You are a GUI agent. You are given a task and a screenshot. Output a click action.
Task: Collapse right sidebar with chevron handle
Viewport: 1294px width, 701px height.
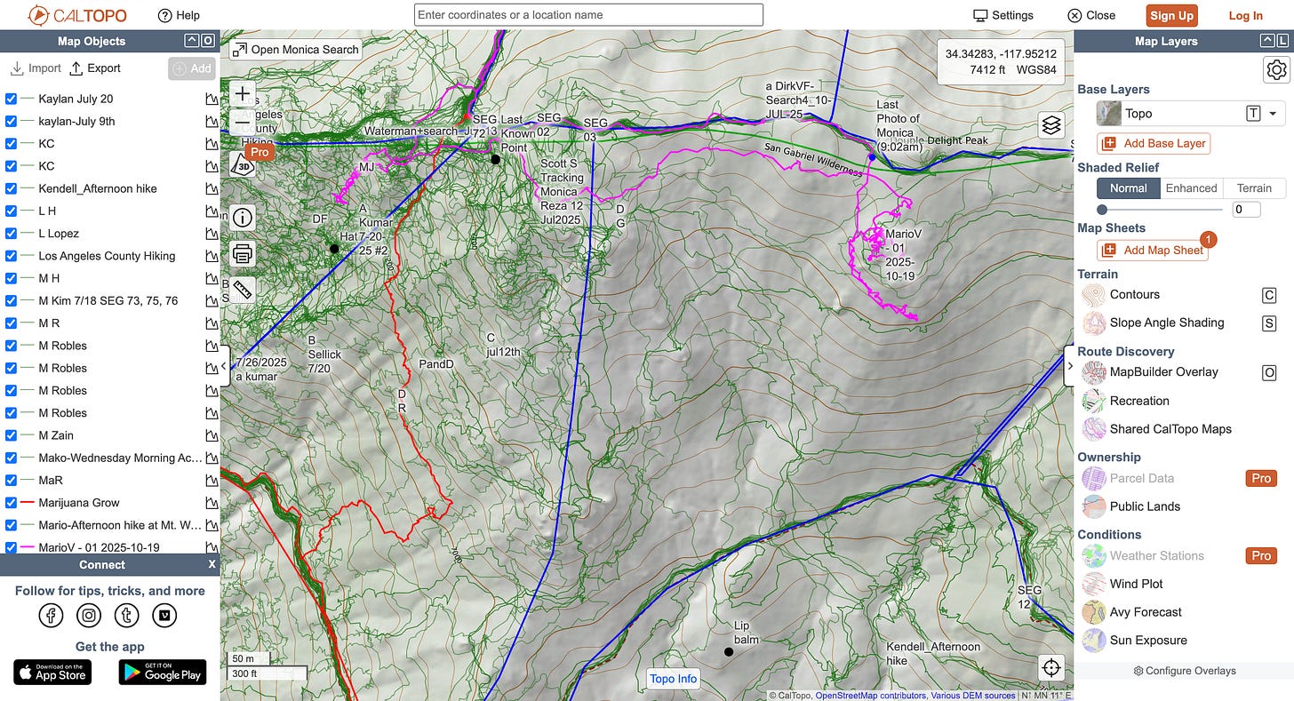(x=1069, y=366)
